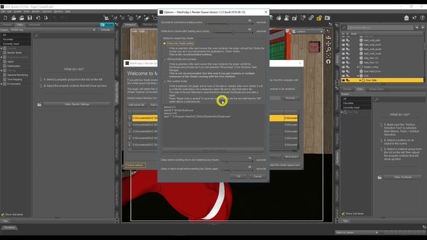Click Browse in Render Queue window
427x240 pixels.
(290, 98)
